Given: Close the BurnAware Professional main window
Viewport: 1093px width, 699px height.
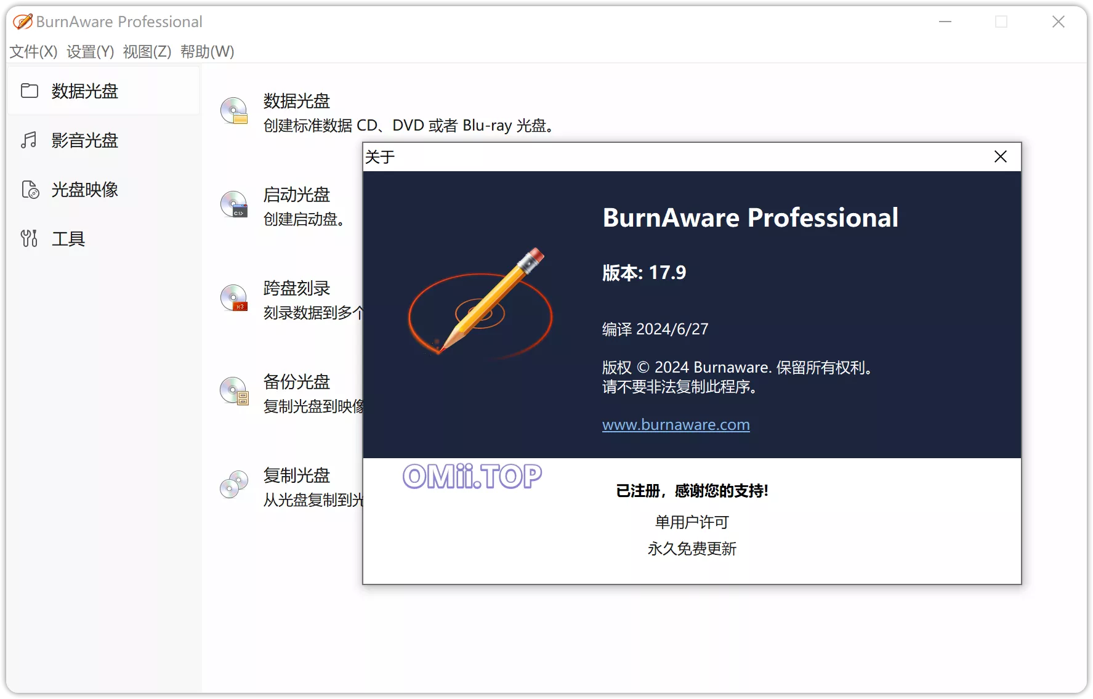Looking at the screenshot, I should tap(1059, 22).
